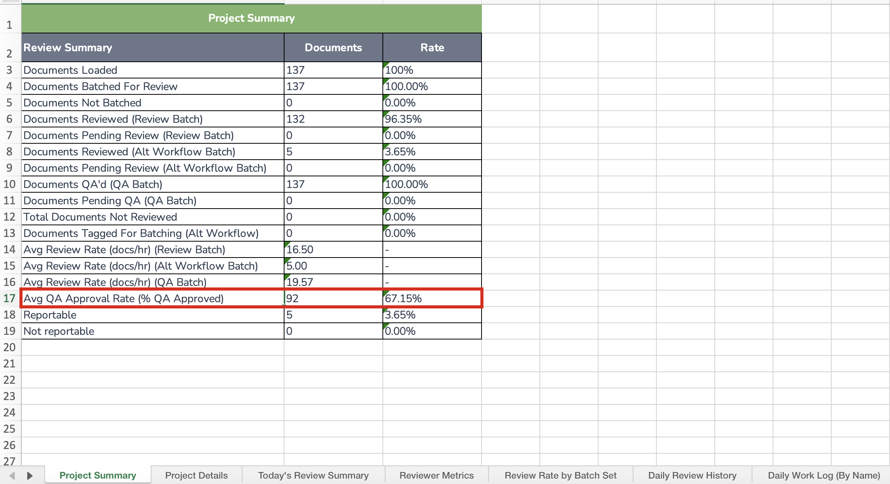Click the 19.57 QA Batch review rate cell

pyautogui.click(x=333, y=282)
